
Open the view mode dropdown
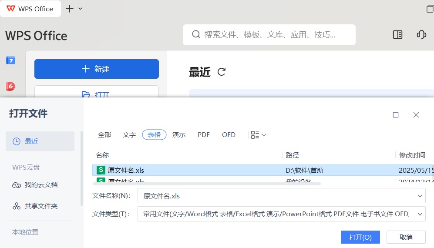pos(258,135)
